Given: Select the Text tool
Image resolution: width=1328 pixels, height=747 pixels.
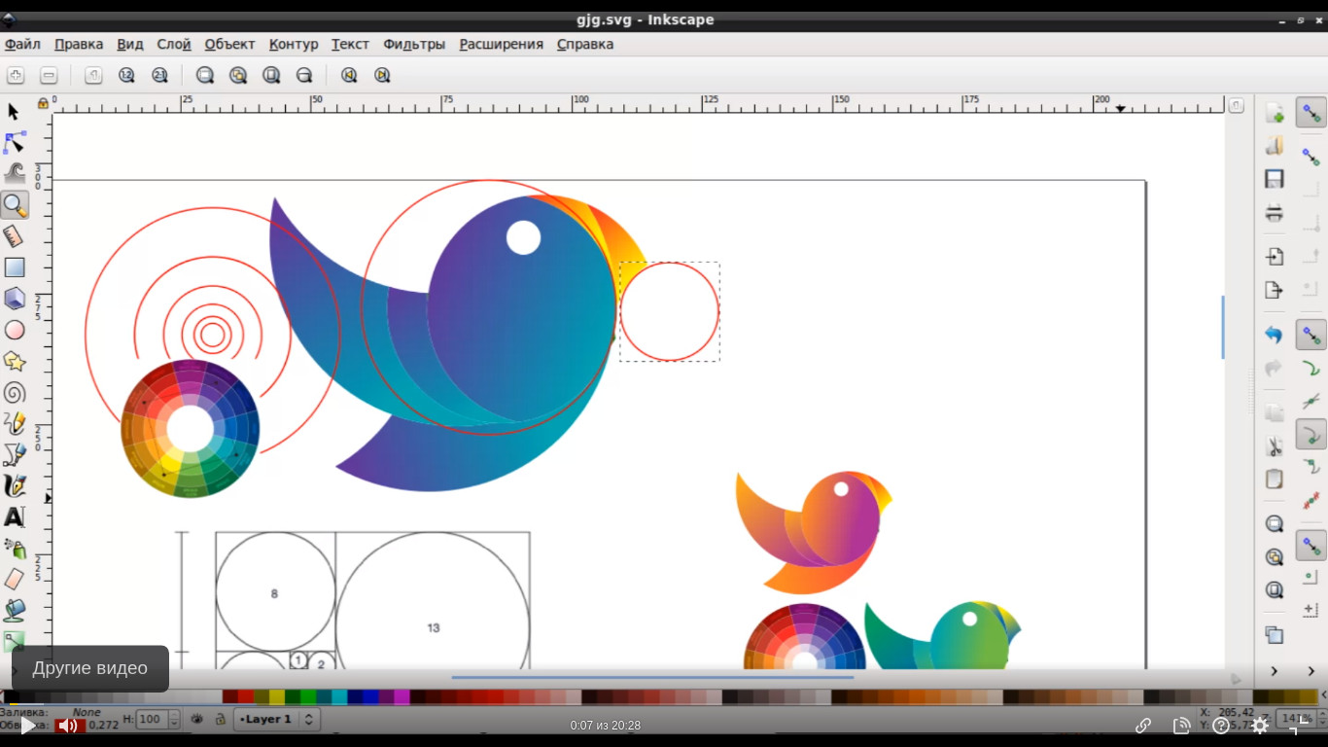Looking at the screenshot, I should click(14, 516).
